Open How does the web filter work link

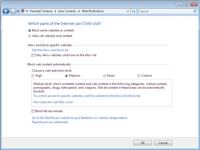click(53, 102)
